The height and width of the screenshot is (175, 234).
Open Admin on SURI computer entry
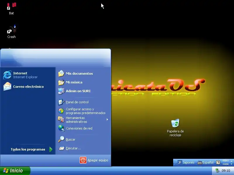coord(83,91)
